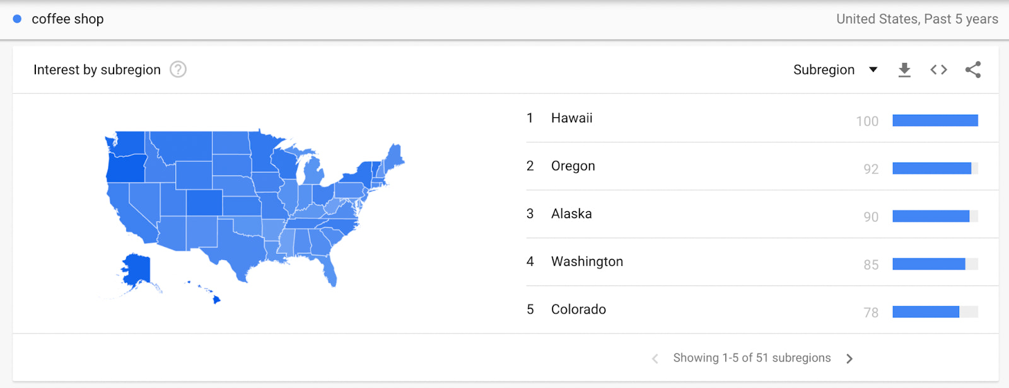Click the help icon next to Interest by subregion

coord(178,69)
